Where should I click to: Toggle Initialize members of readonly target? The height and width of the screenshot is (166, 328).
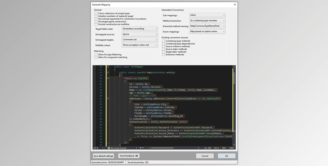tap(96, 16)
